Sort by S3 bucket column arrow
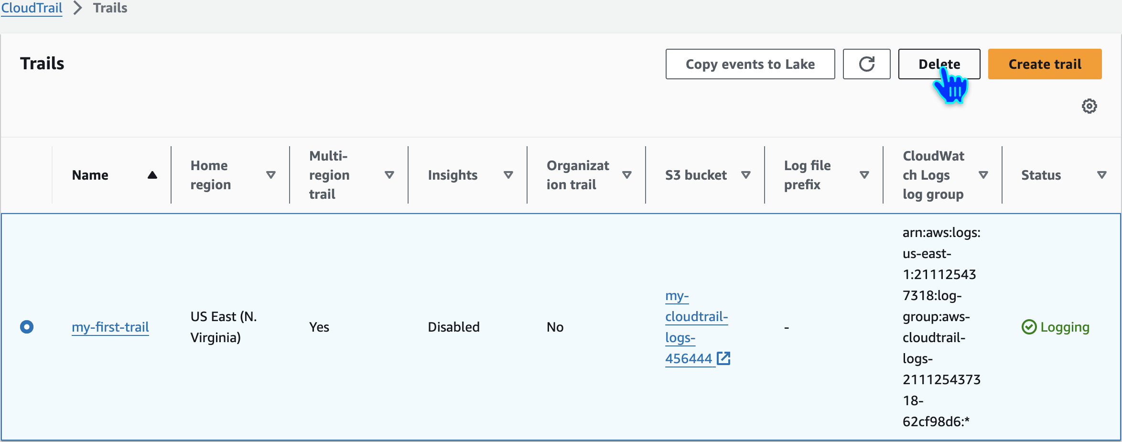Screen dimensions: 1122x442 pos(746,175)
